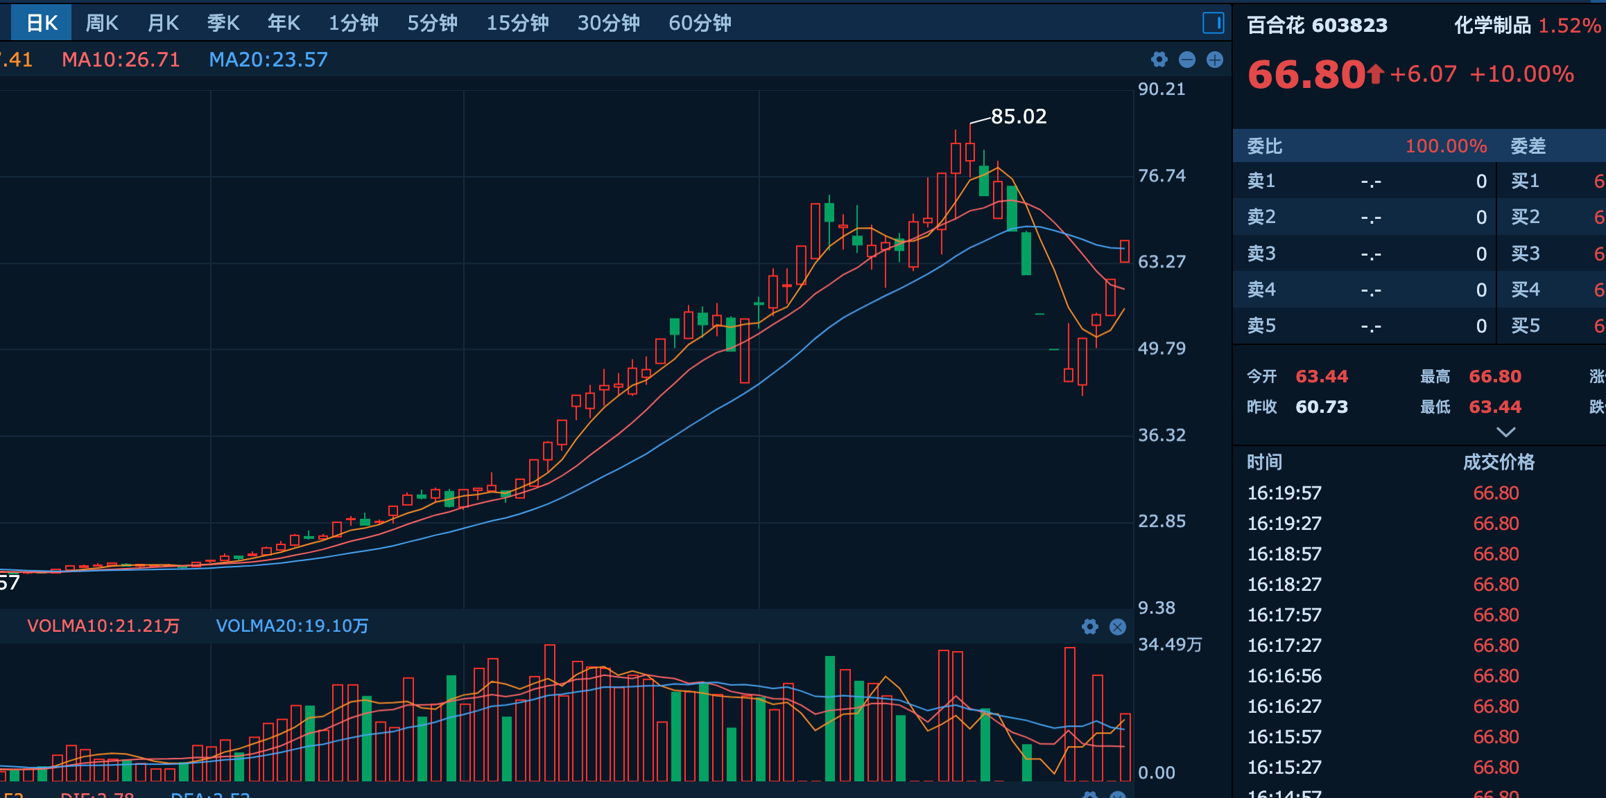Click the VOLMA10:21.21万 label
Screen dimensions: 1606x798
click(103, 626)
